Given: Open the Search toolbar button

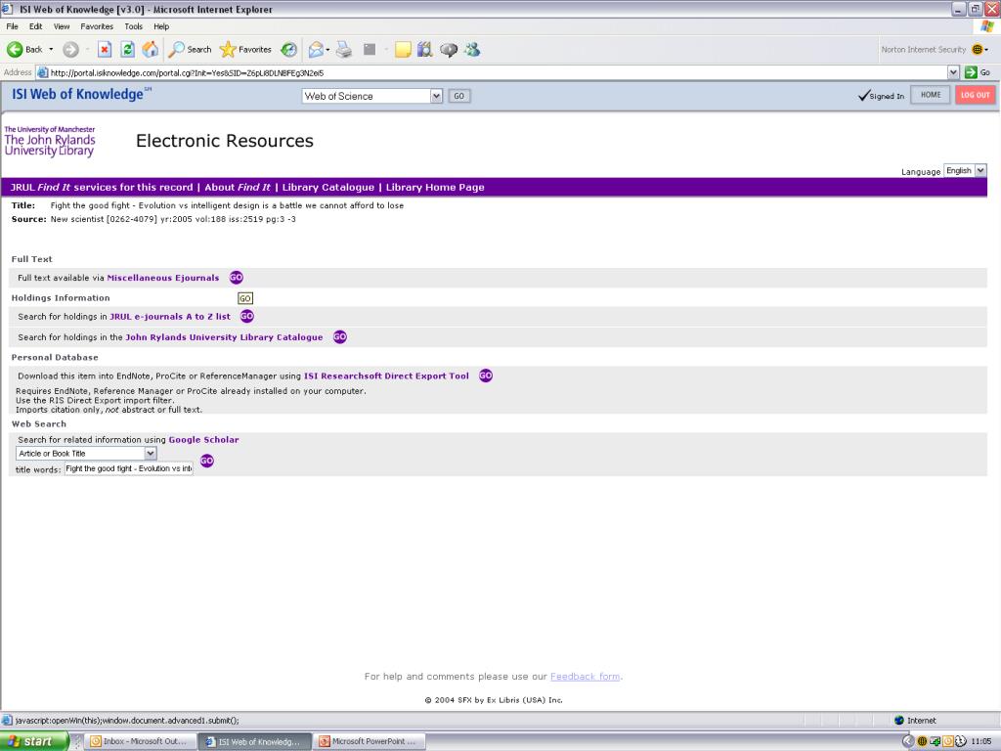Looking at the screenshot, I should coord(191,49).
